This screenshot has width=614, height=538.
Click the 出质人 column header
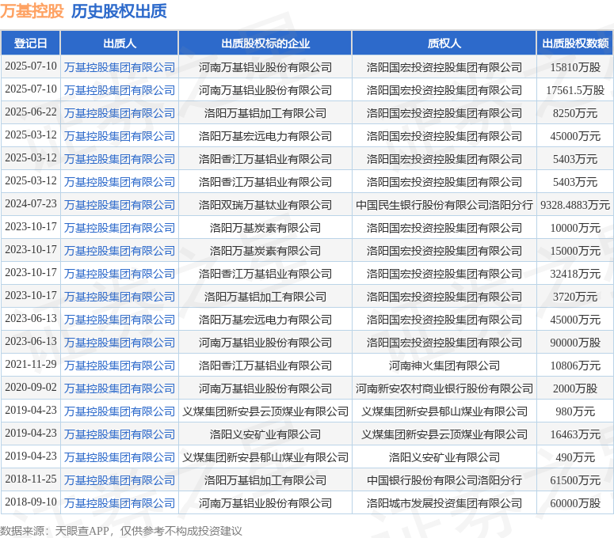coord(119,44)
